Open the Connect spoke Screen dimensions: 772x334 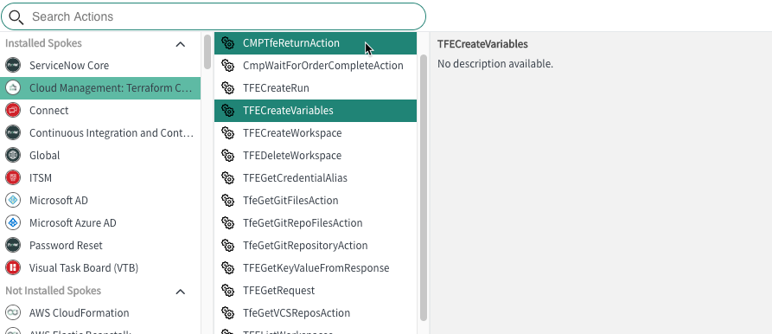click(100, 111)
